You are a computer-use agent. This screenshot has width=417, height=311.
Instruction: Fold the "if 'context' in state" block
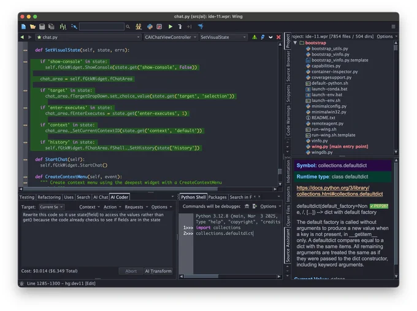[25, 125]
